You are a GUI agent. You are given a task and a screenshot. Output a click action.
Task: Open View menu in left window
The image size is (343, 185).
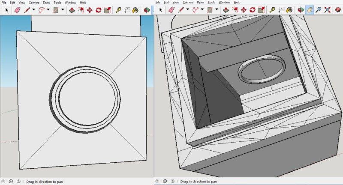(x=22, y=3)
